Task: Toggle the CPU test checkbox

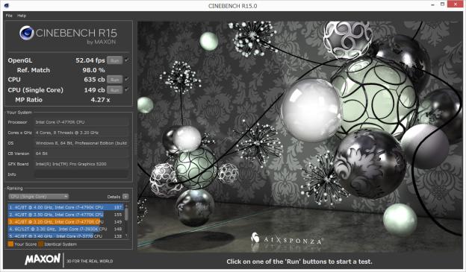Action: coord(127,79)
